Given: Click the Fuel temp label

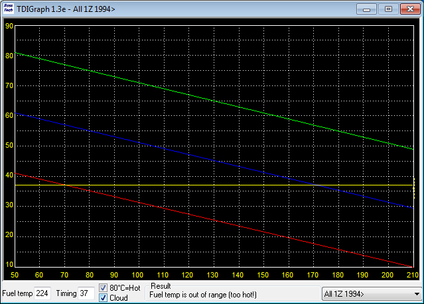Looking at the screenshot, I should pos(17,293).
